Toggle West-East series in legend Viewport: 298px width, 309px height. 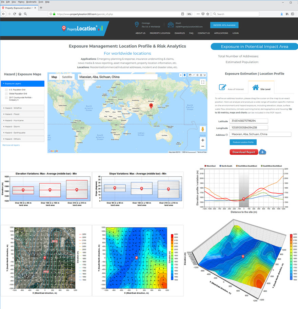[x=210, y=166]
